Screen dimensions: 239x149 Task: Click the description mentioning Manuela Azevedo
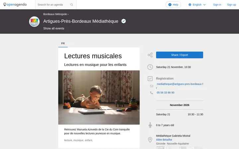(x=97, y=131)
